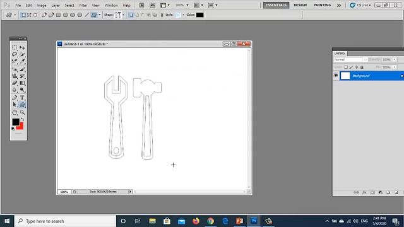Select the Pen tool in toolbox
Viewport: 404px width, 227px height.
point(15,98)
